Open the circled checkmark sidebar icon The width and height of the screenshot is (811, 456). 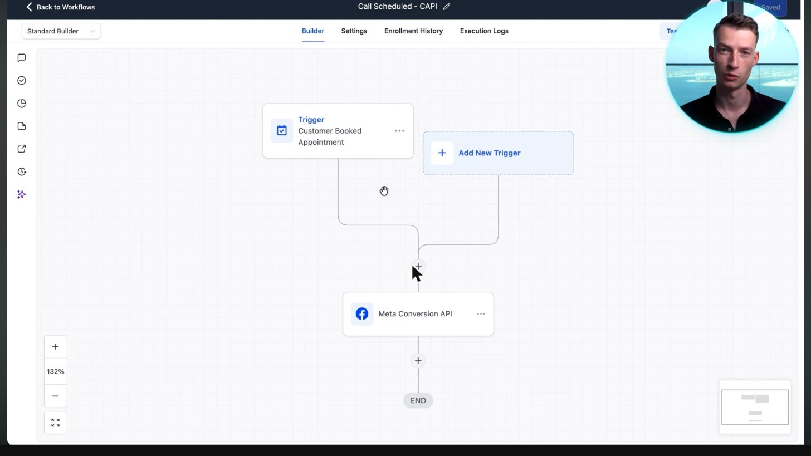(22, 81)
